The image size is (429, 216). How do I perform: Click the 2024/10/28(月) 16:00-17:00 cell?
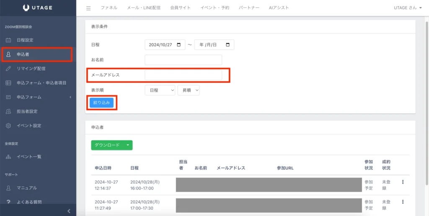point(145,185)
